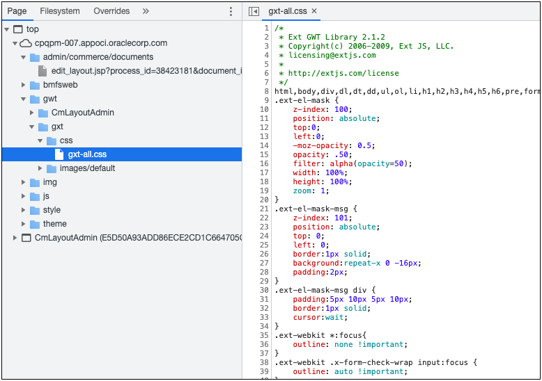The image size is (542, 381).
Task: Click the gxt folder icon
Action: pyautogui.click(x=43, y=127)
